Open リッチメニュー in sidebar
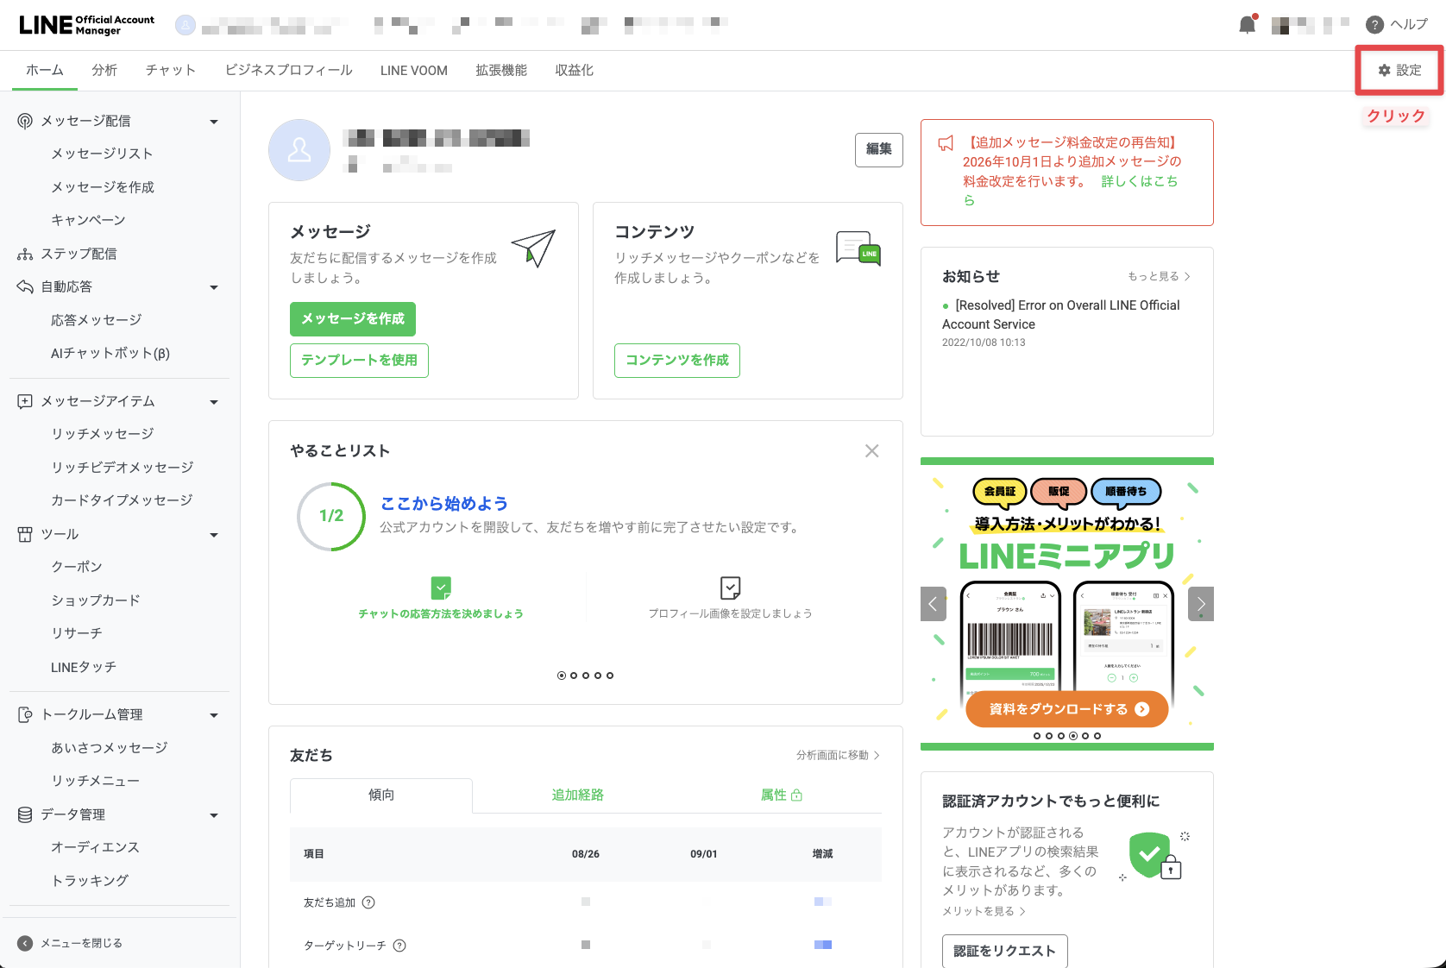Screen dimensions: 1446x968 coord(95,781)
